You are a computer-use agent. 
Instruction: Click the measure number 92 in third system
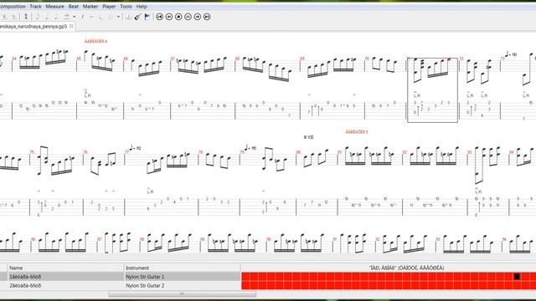pos(378,239)
